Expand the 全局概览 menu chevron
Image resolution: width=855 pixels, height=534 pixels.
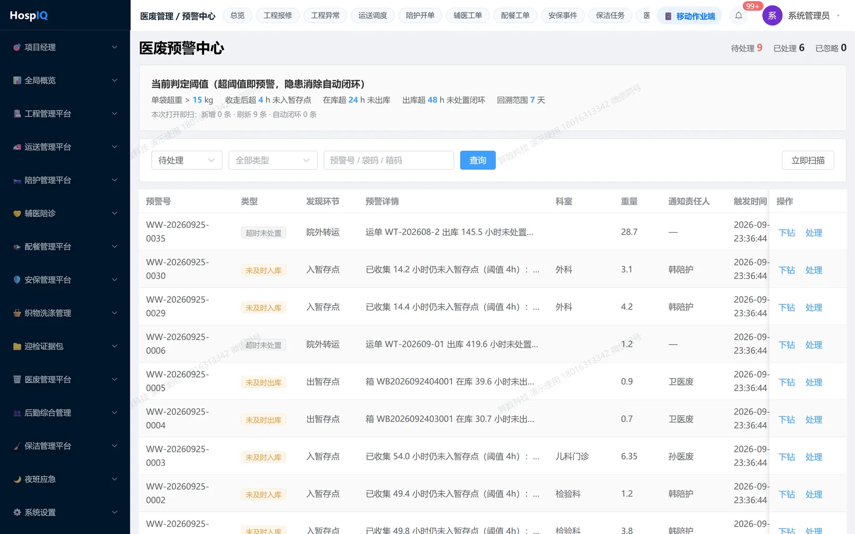tap(114, 80)
